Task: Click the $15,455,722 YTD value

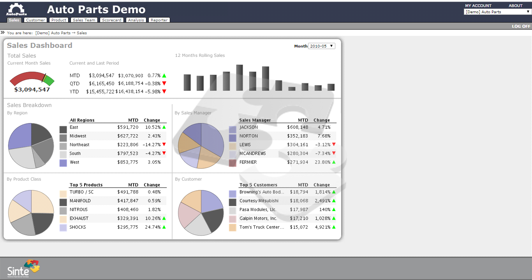Action: tap(100, 92)
